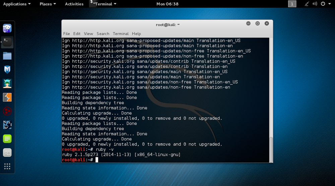The width and height of the screenshot is (335, 186).
Task: Open Burp Suite from the dock
Action: point(7,97)
